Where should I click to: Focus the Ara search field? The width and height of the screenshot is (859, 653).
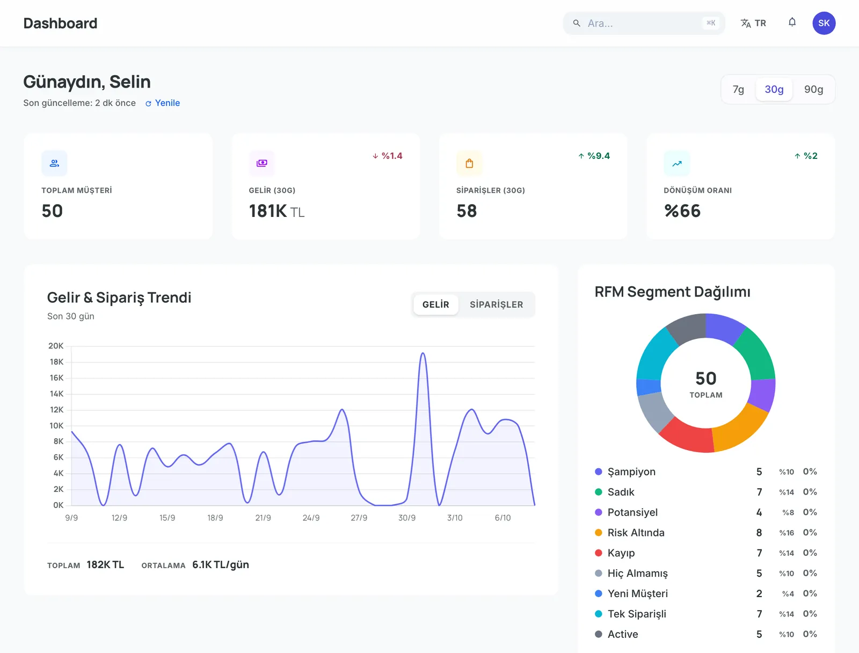(644, 23)
